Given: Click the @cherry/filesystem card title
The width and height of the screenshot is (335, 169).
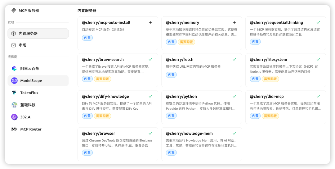Looking at the screenshot, I should coord(269,59).
